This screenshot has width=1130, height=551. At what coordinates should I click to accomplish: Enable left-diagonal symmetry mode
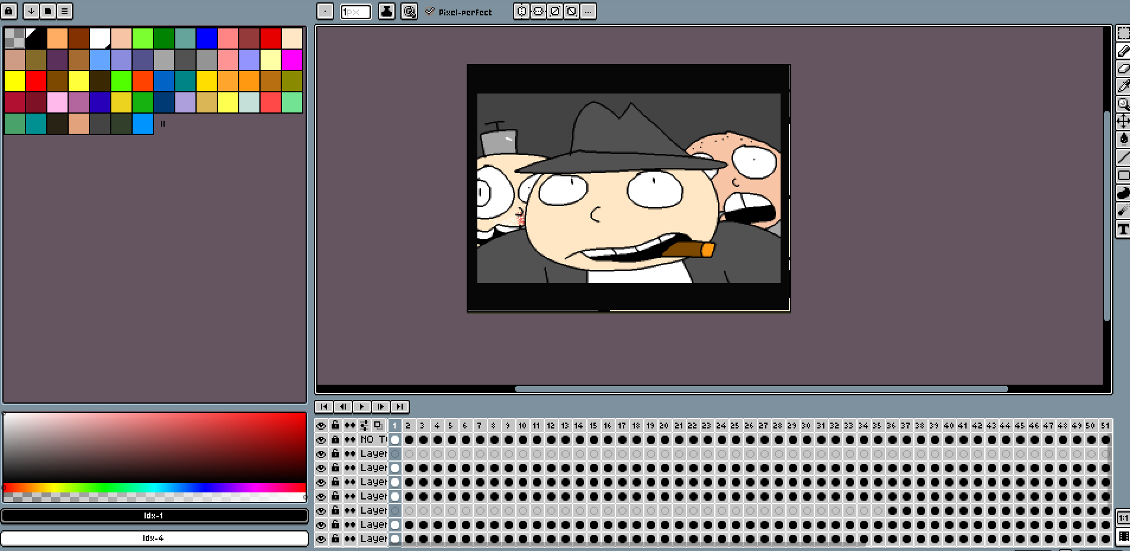pos(571,11)
